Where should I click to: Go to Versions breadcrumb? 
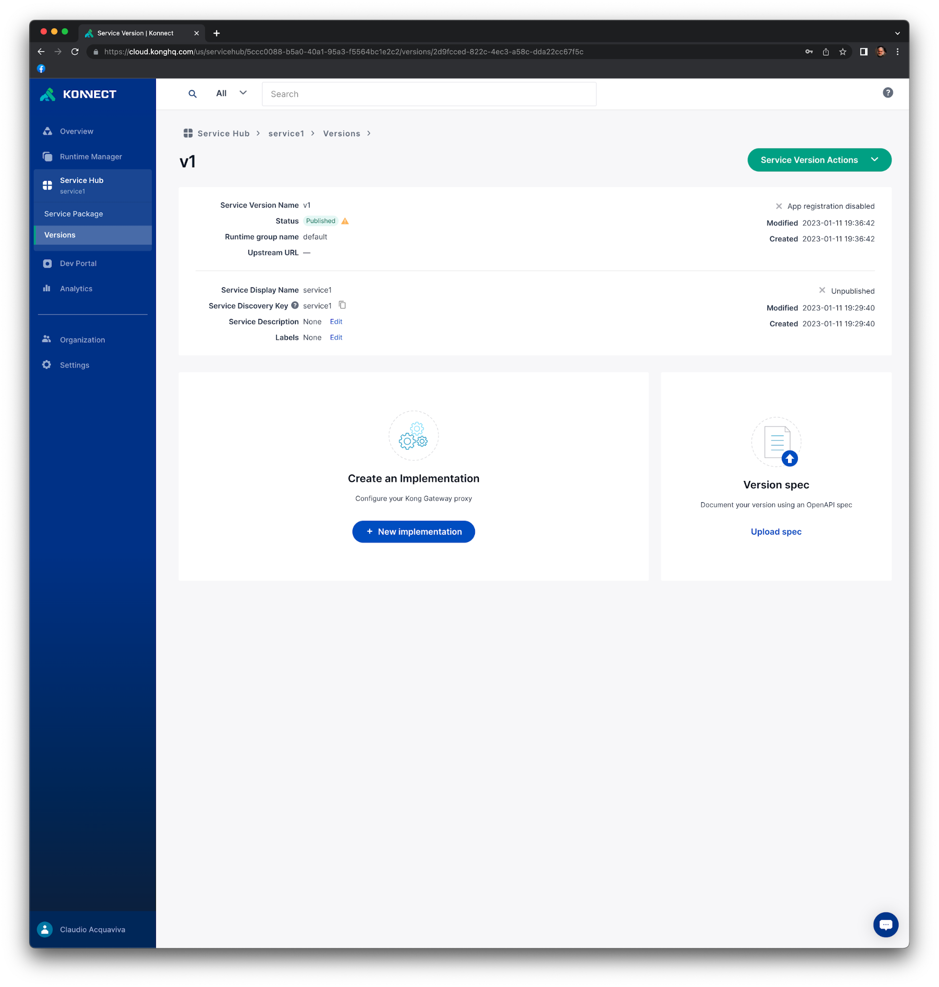click(341, 133)
